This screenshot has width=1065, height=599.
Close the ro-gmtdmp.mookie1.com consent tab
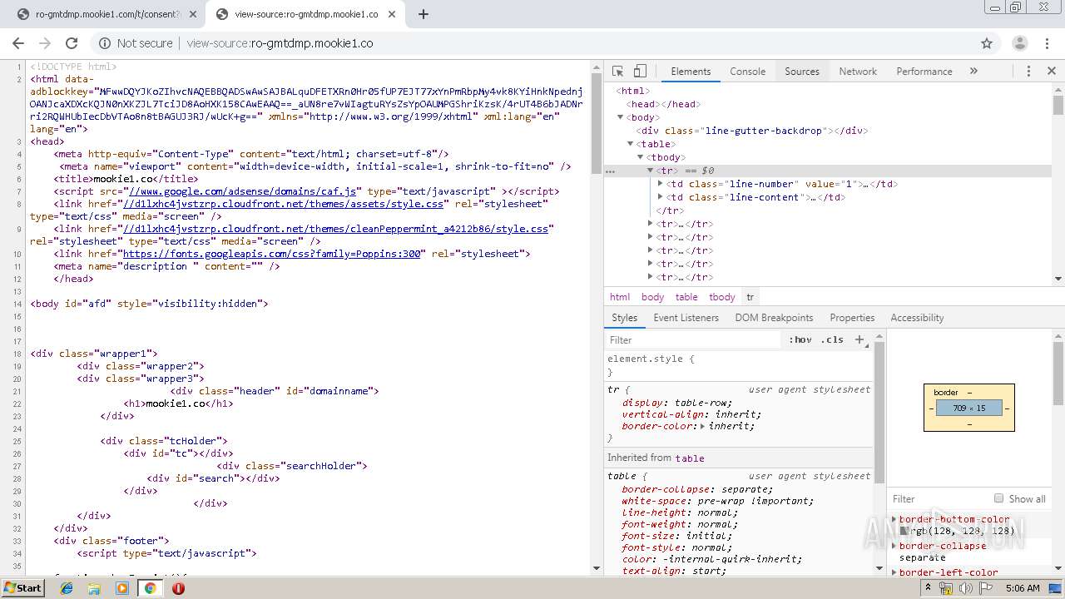193,14
